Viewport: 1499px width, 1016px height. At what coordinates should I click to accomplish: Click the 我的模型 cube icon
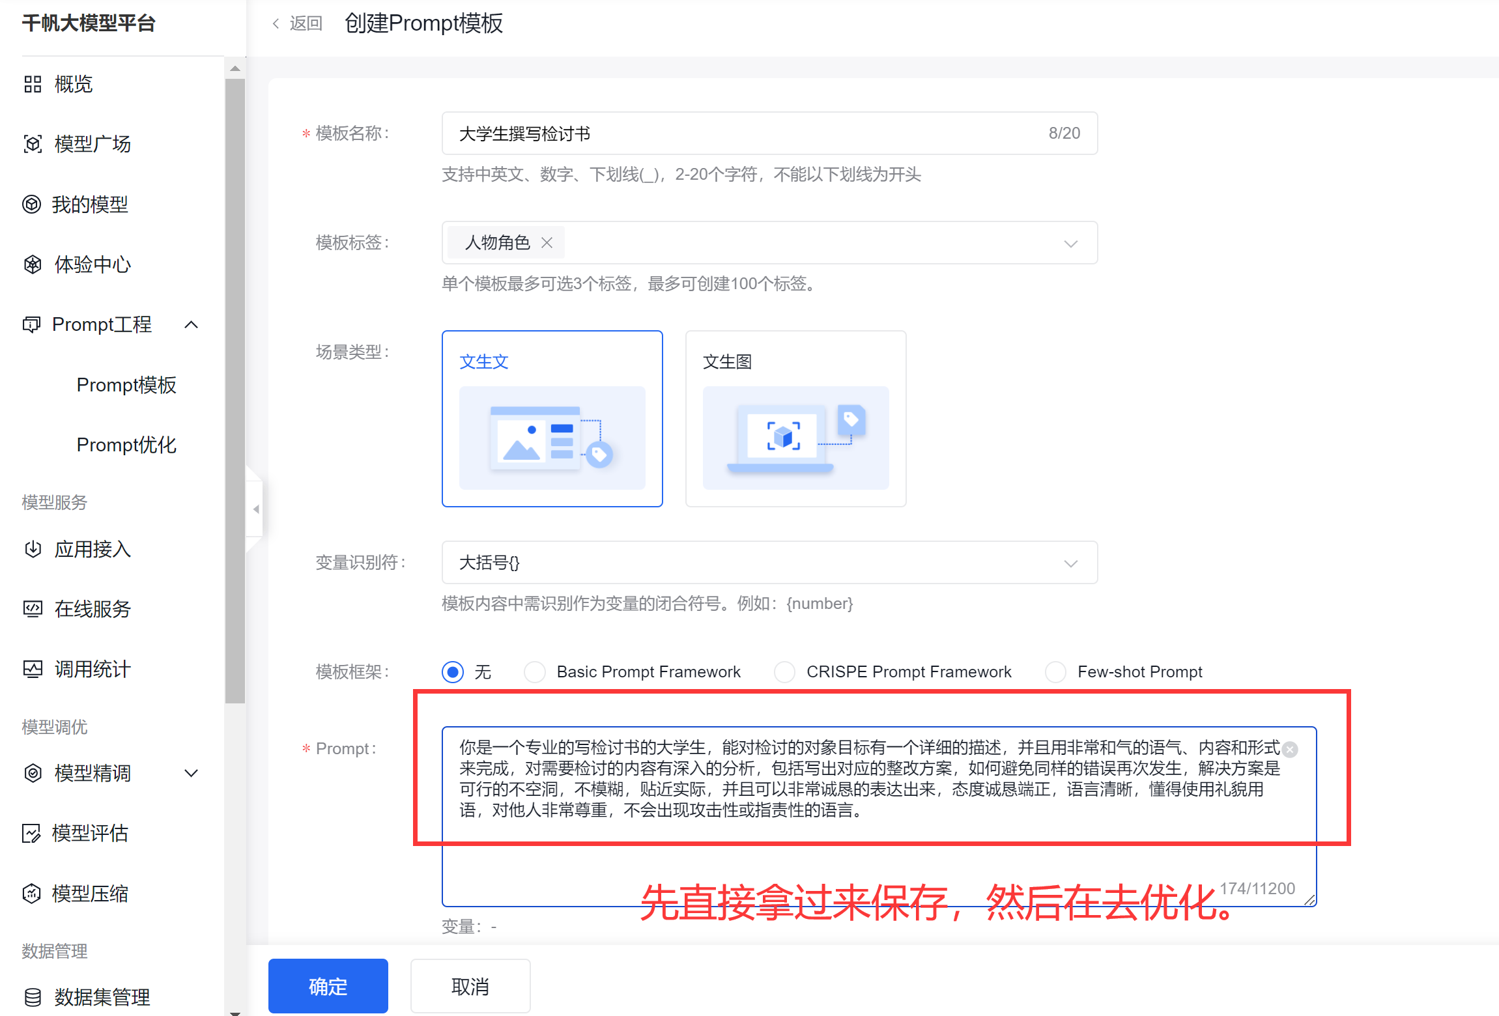(31, 205)
